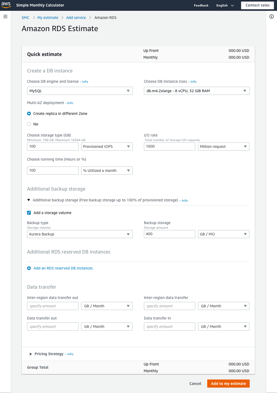Image resolution: width=277 pixels, height=393 pixels.
Task: Select Create replica in different Zone
Action: coord(29,114)
